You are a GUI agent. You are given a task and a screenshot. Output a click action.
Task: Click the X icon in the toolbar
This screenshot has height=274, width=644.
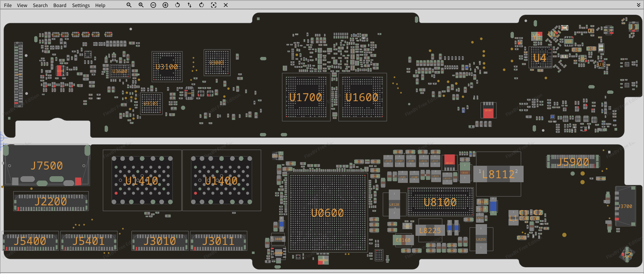point(226,5)
